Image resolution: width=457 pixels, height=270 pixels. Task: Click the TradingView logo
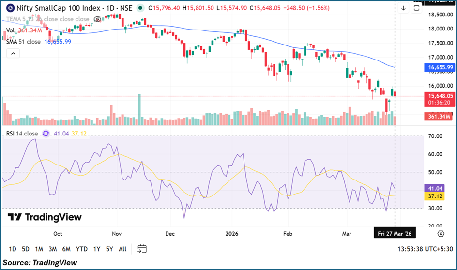tap(45, 217)
